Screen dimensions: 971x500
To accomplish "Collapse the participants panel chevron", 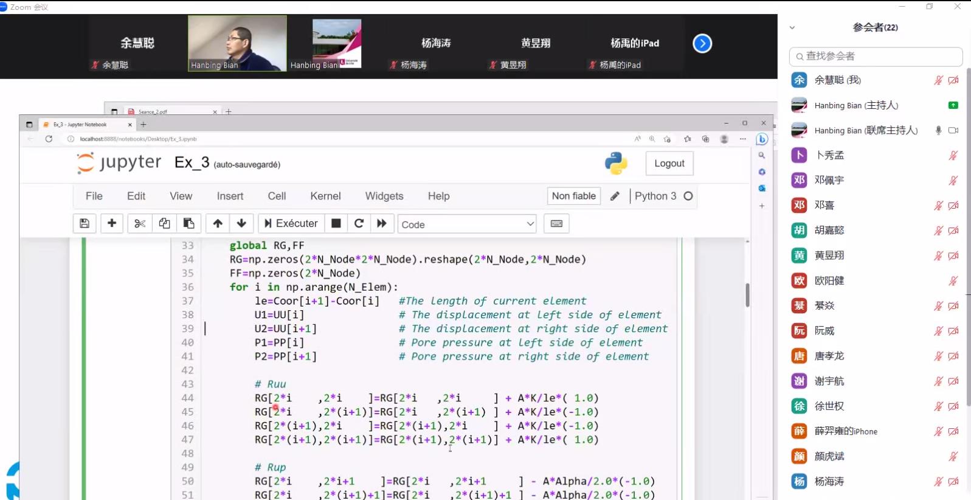I will 792,27.
